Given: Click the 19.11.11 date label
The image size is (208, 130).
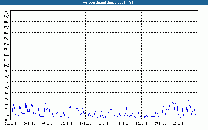Looking at the screenshot, I should coord(123,124).
